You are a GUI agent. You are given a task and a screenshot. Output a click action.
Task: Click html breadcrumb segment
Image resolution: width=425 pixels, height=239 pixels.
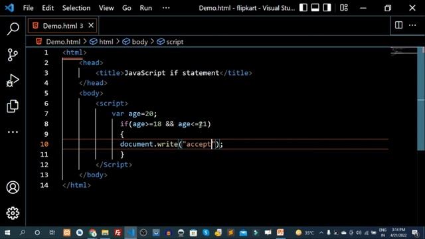coord(106,42)
